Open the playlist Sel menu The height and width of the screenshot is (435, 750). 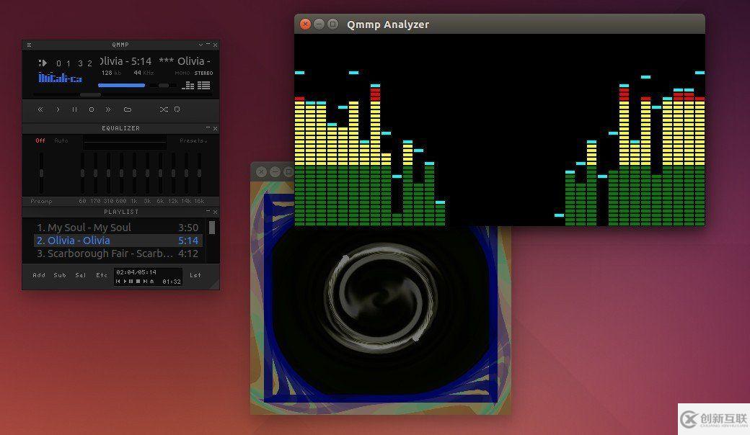click(81, 275)
